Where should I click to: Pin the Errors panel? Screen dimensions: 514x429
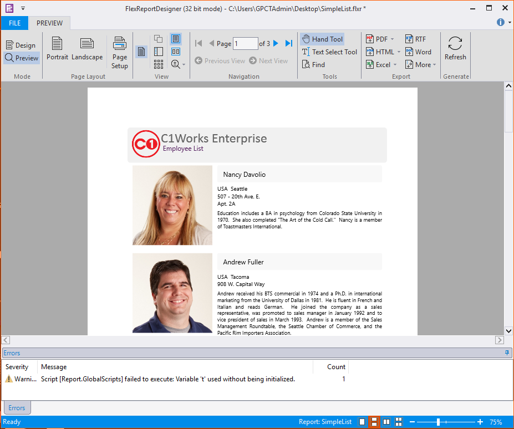[507, 353]
